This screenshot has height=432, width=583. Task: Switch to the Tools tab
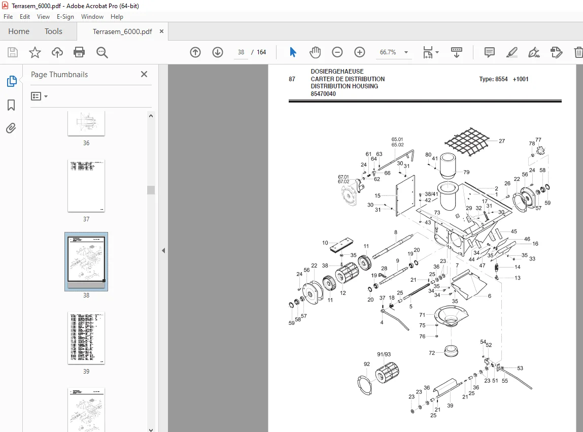pos(54,31)
